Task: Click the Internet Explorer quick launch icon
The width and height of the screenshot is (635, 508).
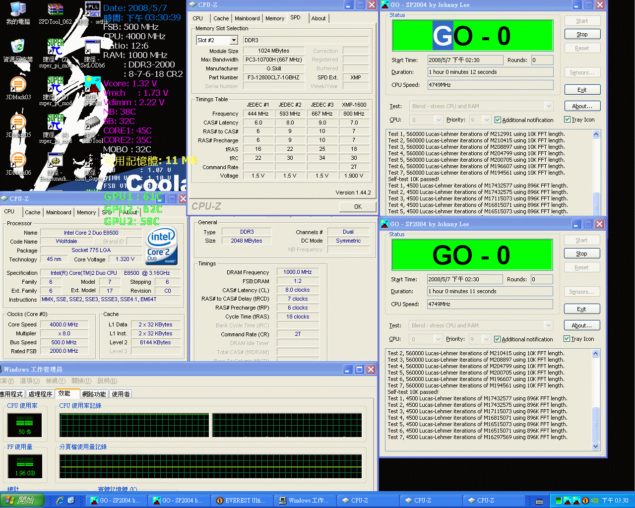Action: point(60,501)
